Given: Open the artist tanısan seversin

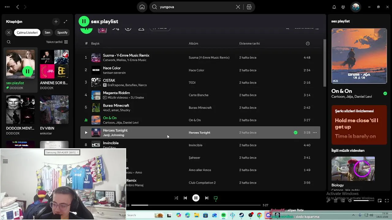Looking at the screenshot, I should tap(114, 73).
